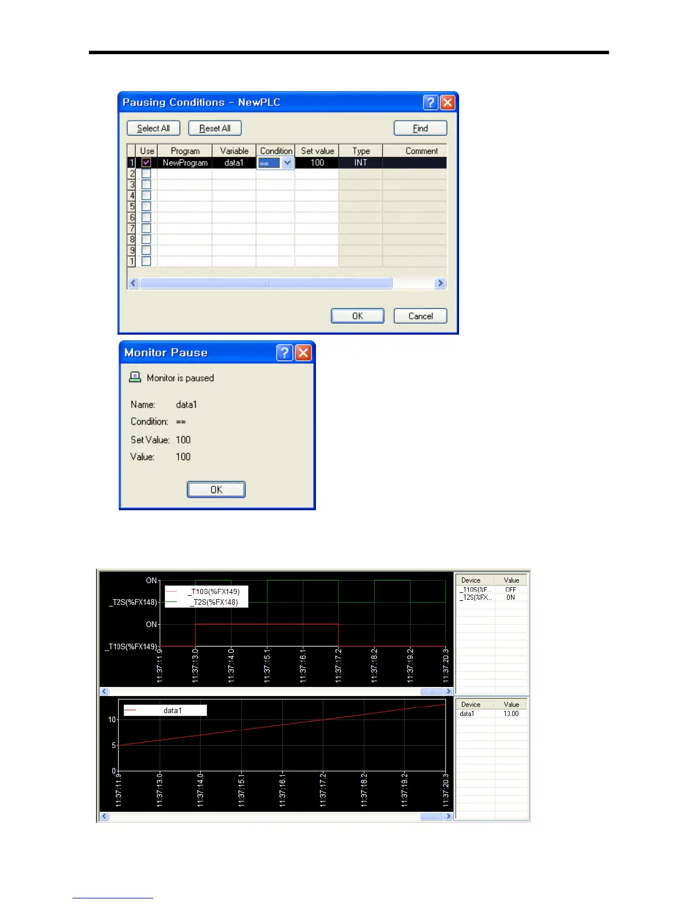Viewport: 698px width, 903px height.
Task: Check the Use checkbox in row 3
Action: 147,184
